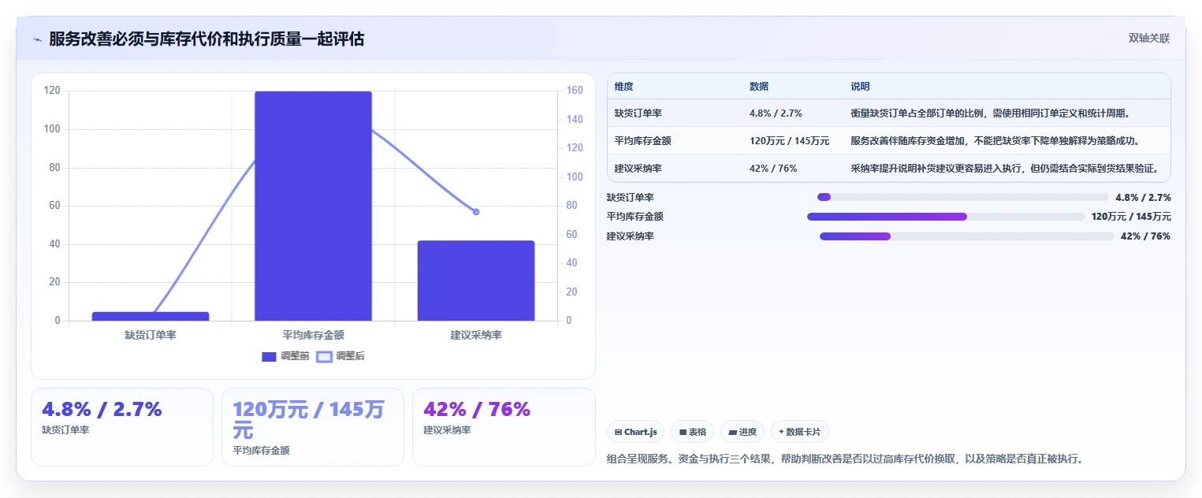Screen dimensions: 1202x498
Task: Click the 平均库存金额 axis label
Action: [x=313, y=335]
